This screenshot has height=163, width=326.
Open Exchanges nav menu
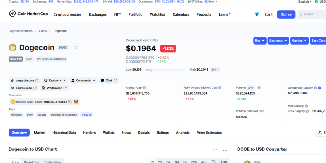point(98,14)
